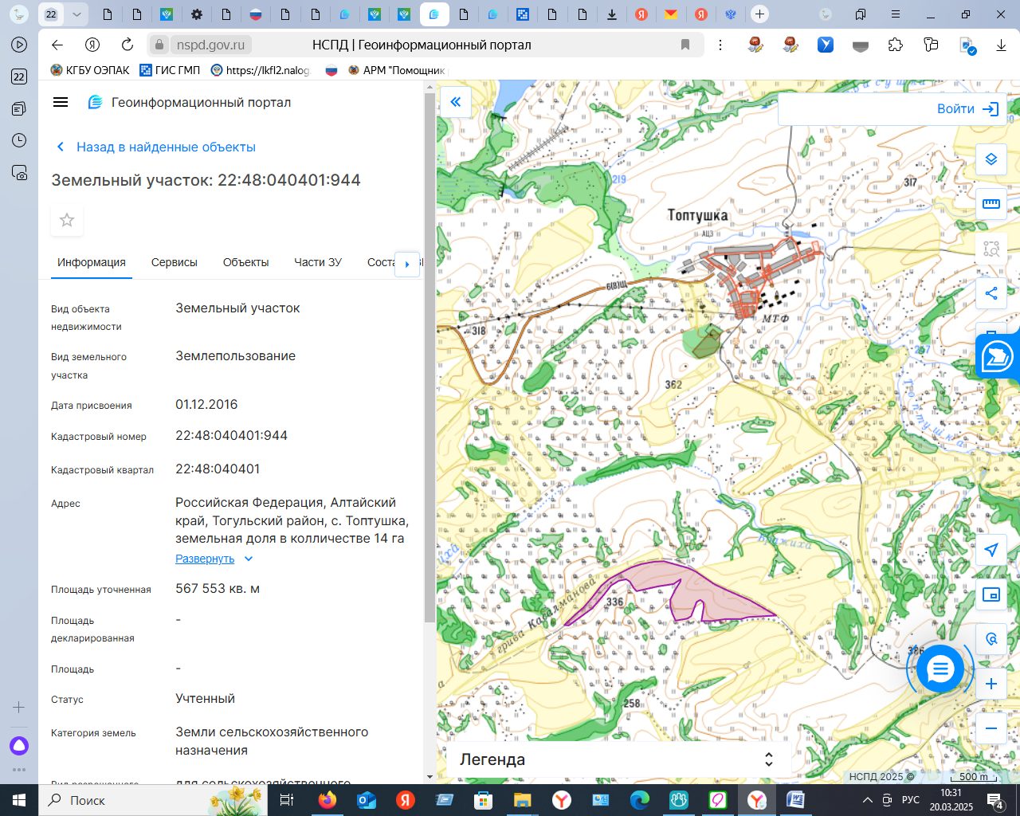Image resolution: width=1020 pixels, height=816 pixels.
Task: Open the map layers panel
Action: click(991, 159)
